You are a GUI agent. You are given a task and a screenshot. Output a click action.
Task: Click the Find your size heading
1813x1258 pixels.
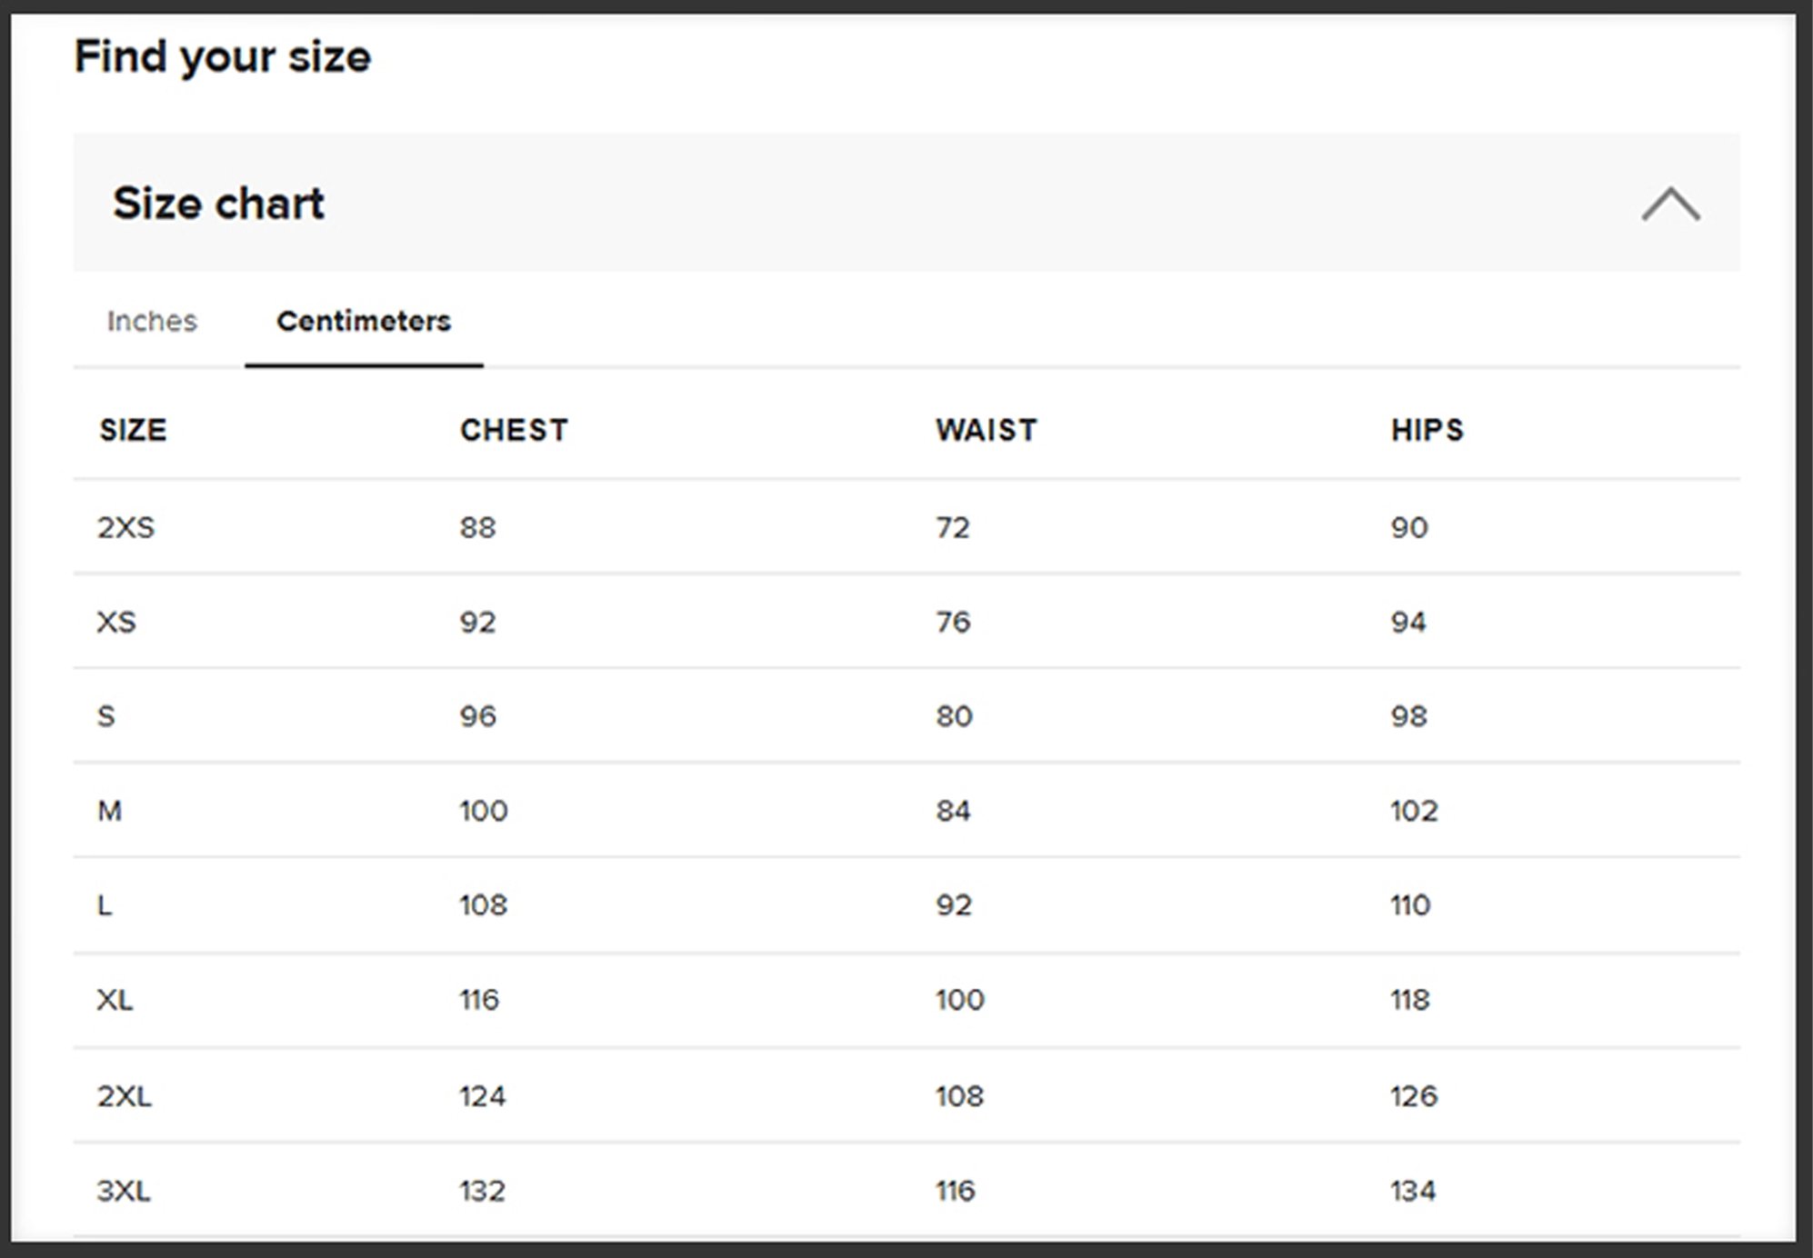[223, 57]
